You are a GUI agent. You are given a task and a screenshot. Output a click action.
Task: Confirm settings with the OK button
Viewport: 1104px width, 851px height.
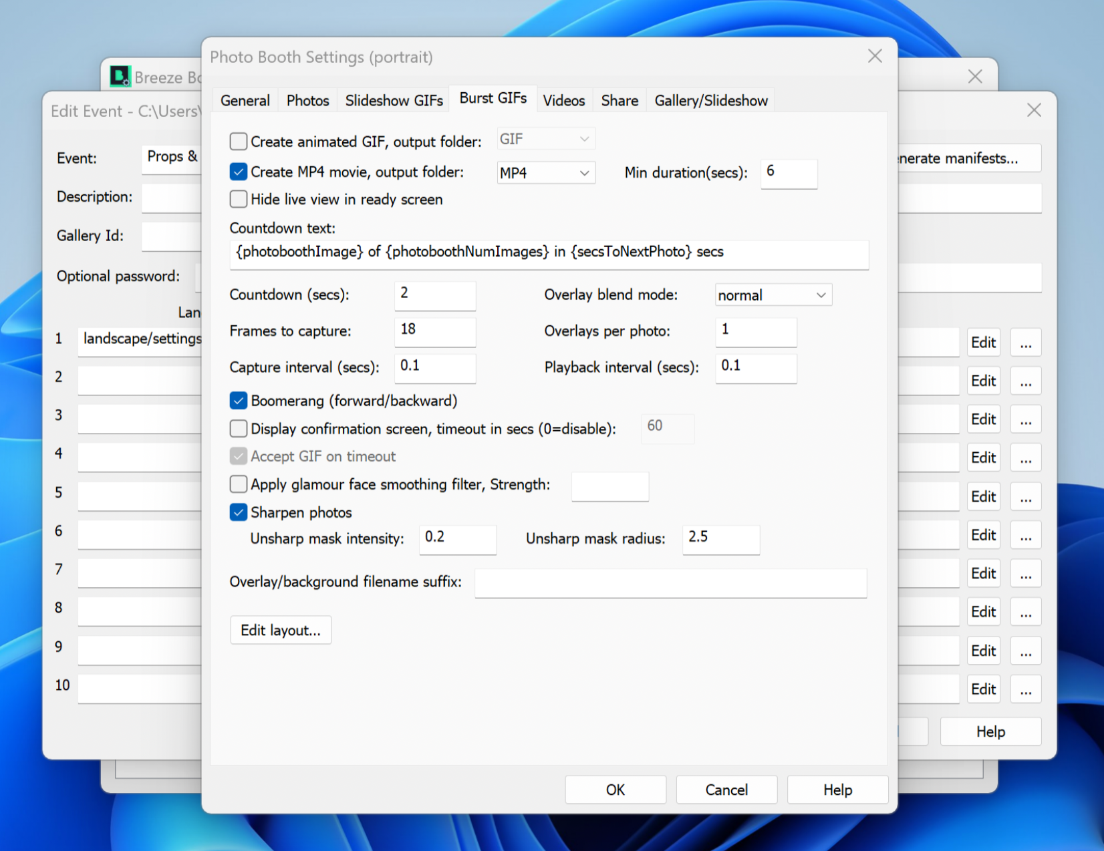point(615,790)
